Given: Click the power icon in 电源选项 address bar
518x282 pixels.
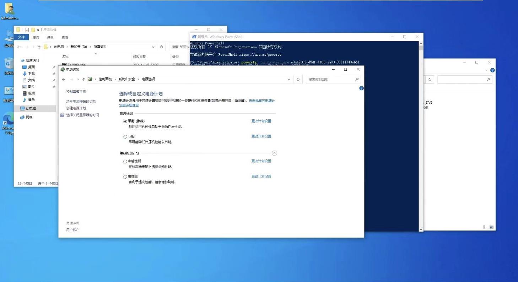Looking at the screenshot, I should (x=90, y=79).
